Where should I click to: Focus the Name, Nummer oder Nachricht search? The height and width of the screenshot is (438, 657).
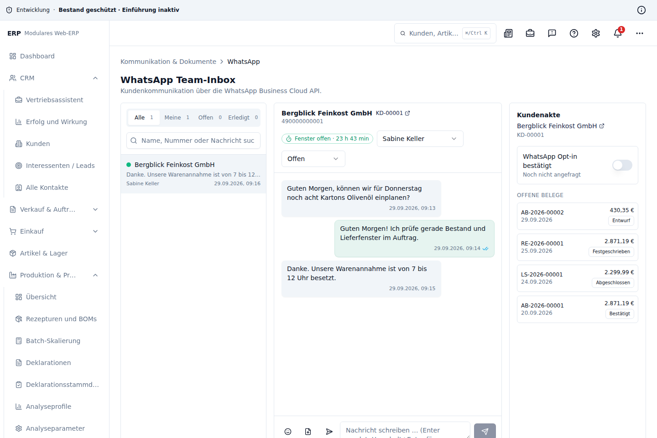point(193,141)
